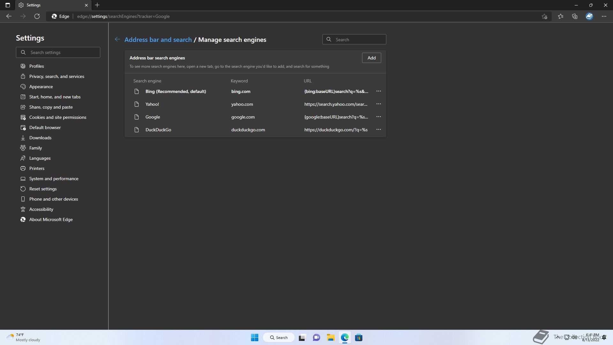Click the Yahoo! page icon

point(137,104)
